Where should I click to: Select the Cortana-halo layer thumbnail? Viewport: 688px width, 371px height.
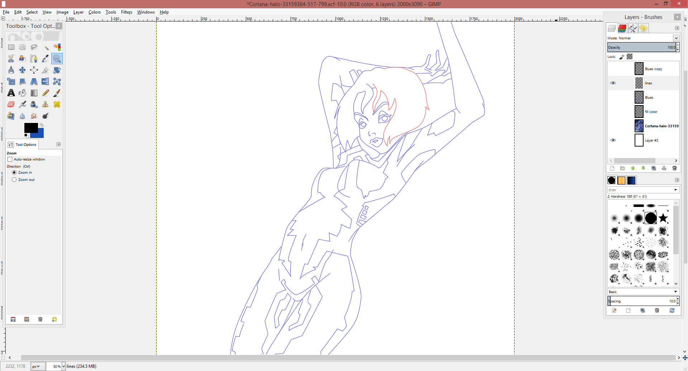[x=639, y=126]
